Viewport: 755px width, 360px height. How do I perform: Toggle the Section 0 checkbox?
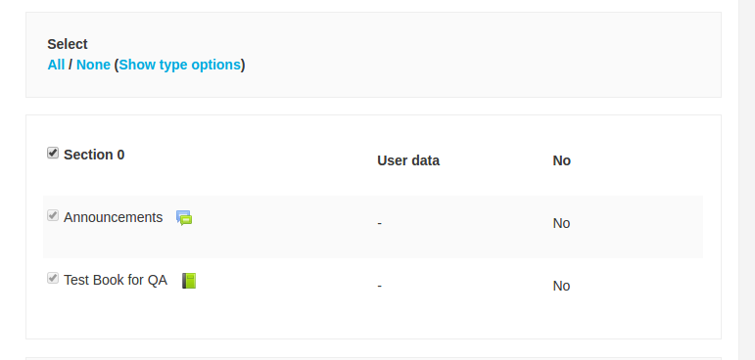point(53,153)
